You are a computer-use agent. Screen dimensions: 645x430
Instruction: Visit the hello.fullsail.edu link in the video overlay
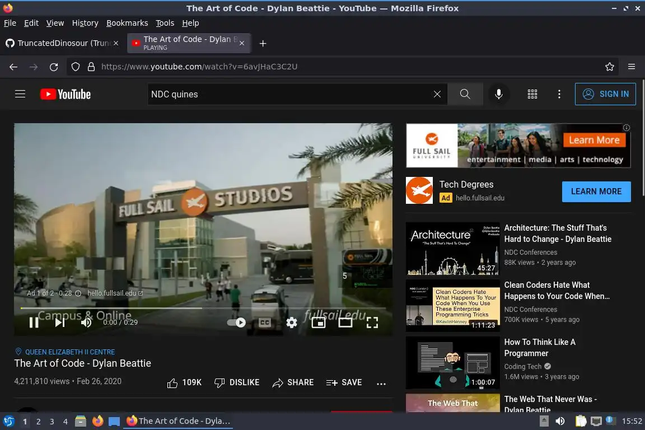tap(115, 293)
